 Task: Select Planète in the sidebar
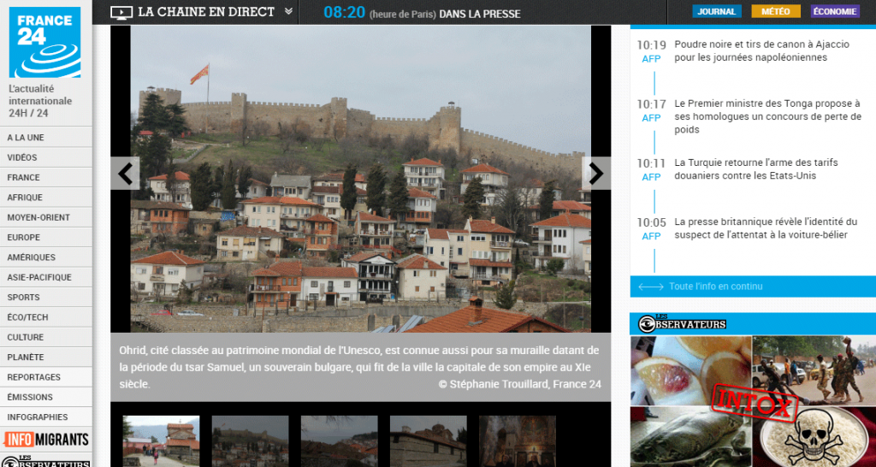coord(46,357)
